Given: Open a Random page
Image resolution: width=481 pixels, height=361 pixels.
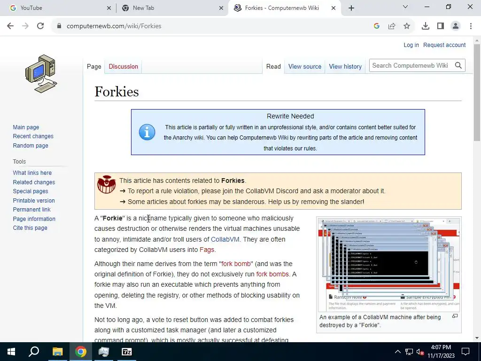Looking at the screenshot, I should click(x=31, y=146).
